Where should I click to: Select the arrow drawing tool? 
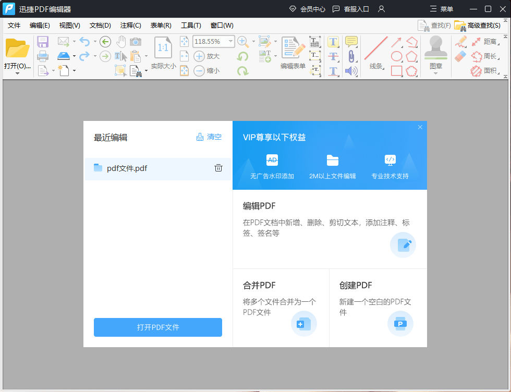(396, 42)
